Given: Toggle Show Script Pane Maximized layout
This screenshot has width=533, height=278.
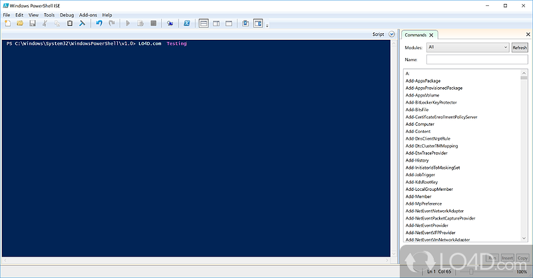Looking at the screenshot, I should pyautogui.click(x=229, y=23).
